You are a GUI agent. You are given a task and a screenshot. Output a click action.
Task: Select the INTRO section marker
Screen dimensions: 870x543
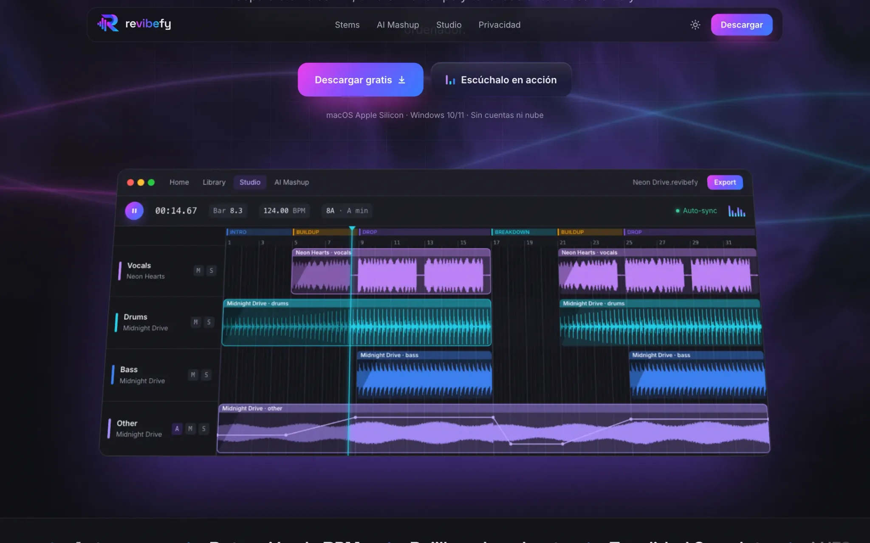(x=259, y=232)
